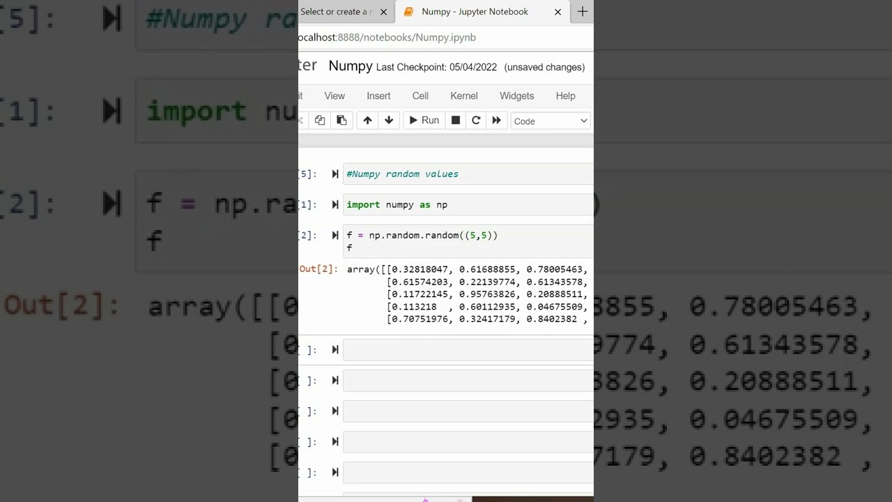Click output value 0.04675509

coord(555,307)
